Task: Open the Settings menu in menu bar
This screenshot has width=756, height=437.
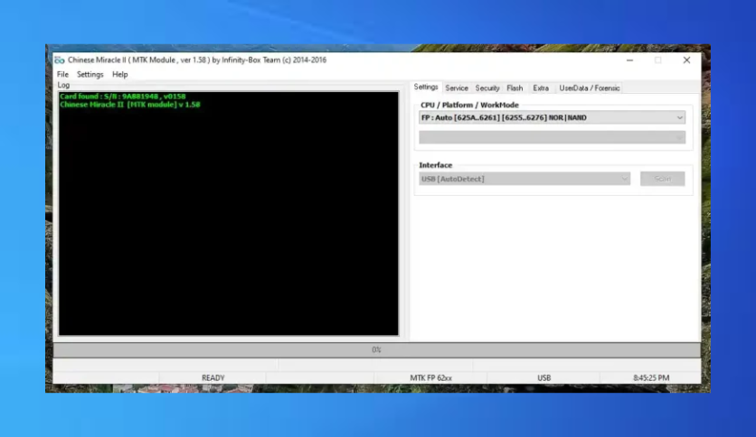Action: (90, 75)
